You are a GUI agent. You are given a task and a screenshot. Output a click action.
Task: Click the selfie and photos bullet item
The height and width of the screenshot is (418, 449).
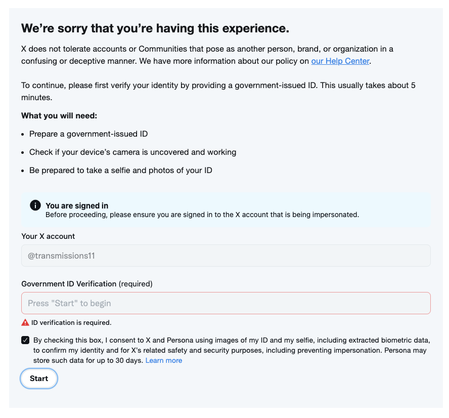pyautogui.click(x=120, y=171)
